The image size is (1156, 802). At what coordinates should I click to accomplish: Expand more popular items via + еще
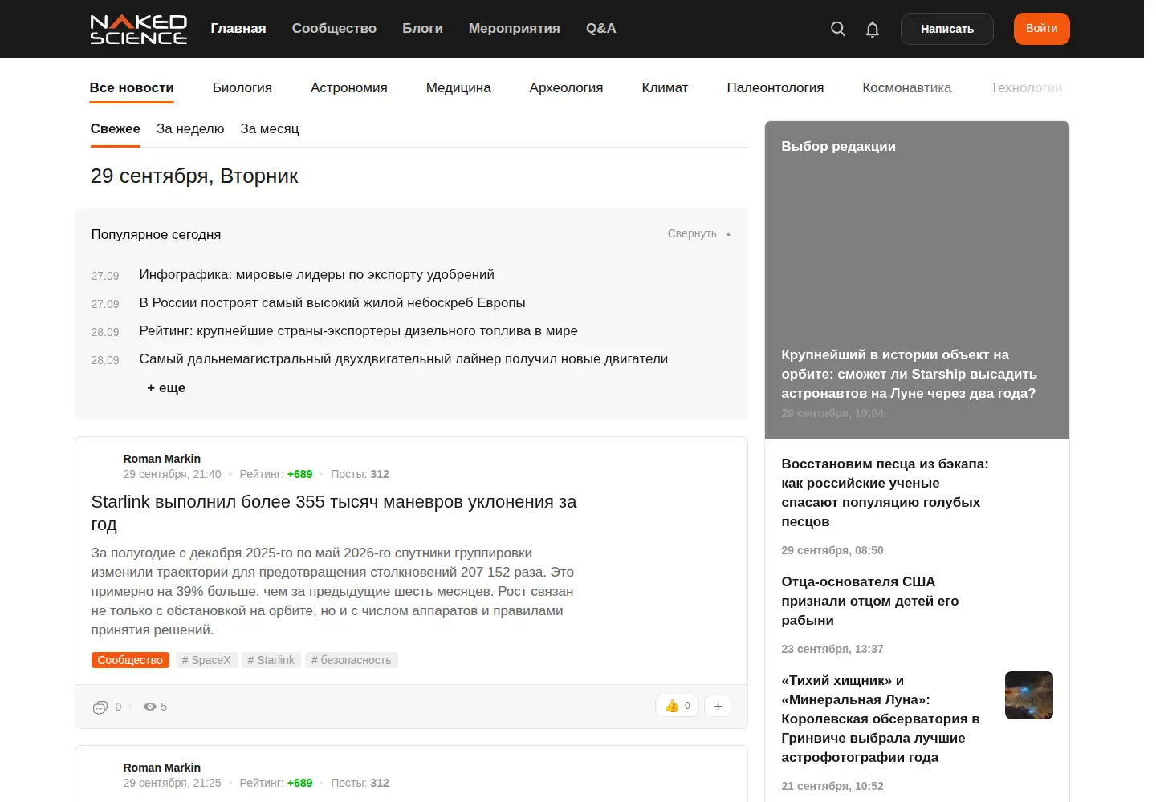pyautogui.click(x=166, y=387)
